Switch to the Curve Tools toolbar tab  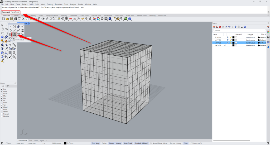(x=84, y=16)
